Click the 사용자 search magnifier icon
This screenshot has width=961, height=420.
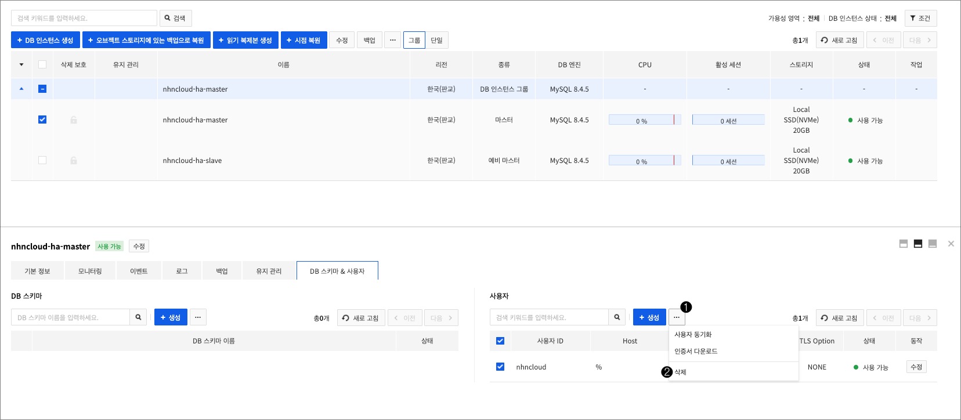coord(617,317)
